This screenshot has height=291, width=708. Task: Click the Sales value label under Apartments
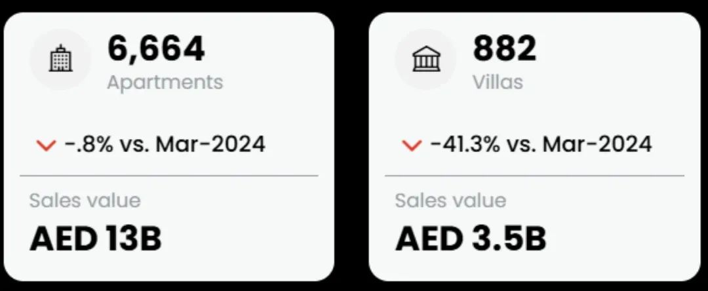point(85,201)
